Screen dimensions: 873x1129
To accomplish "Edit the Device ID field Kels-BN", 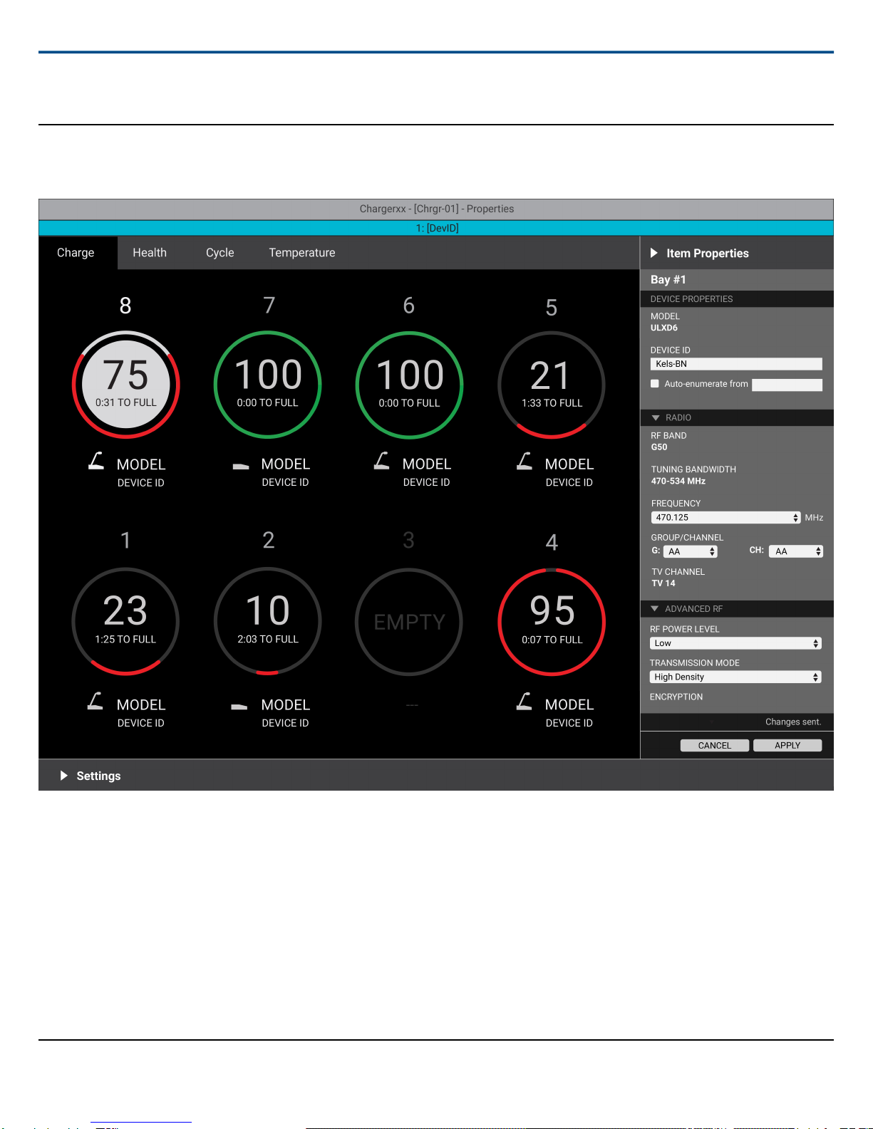I will click(737, 364).
